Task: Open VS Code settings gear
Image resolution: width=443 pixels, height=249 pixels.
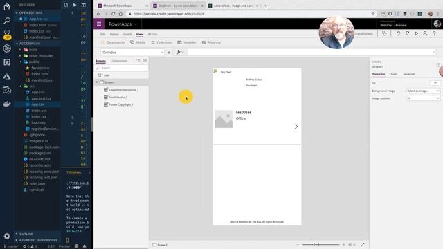Action: coord(7,236)
